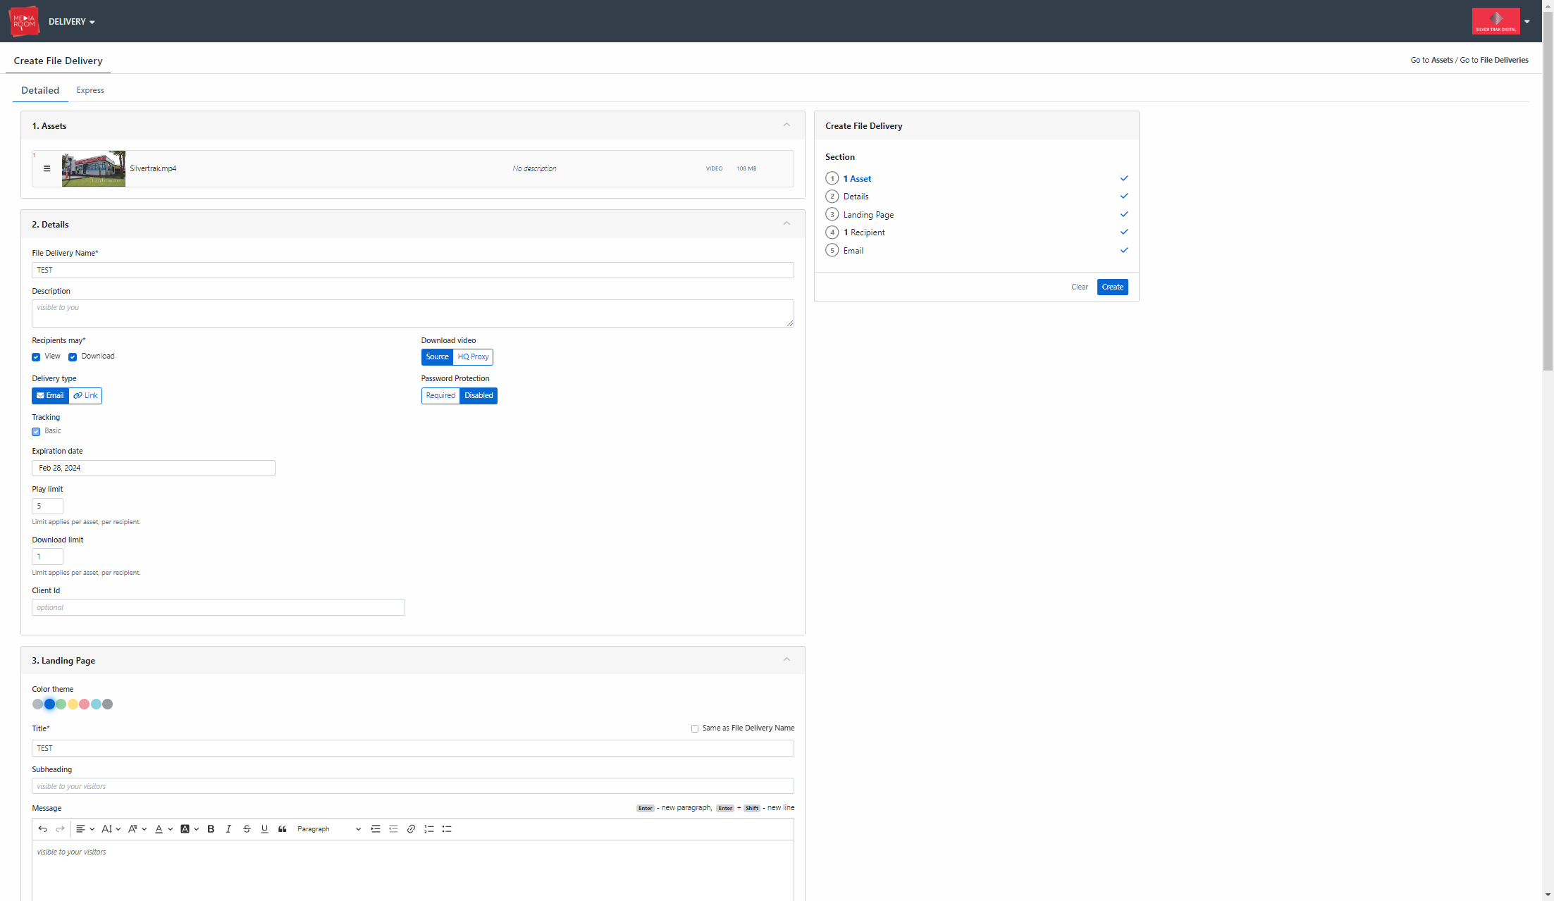This screenshot has width=1554, height=901.
Task: Open font size dropdown in editor
Action: [111, 829]
